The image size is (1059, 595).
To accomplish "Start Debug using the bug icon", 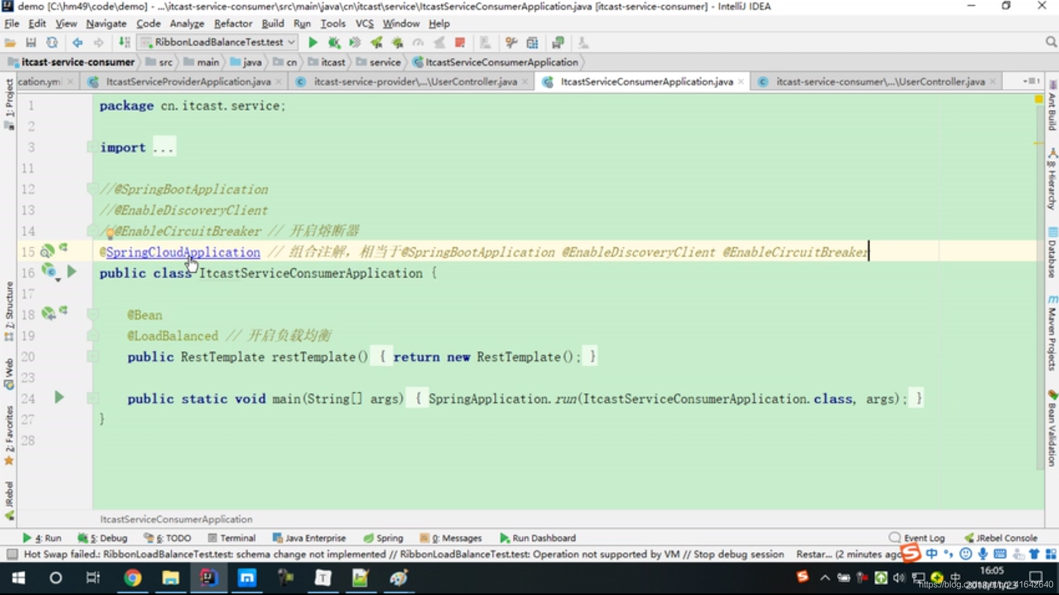I will [x=334, y=42].
